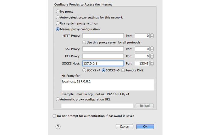Screen dimensions: 210x135
Task: Open the help question mark icon
Action: click(x=58, y=127)
